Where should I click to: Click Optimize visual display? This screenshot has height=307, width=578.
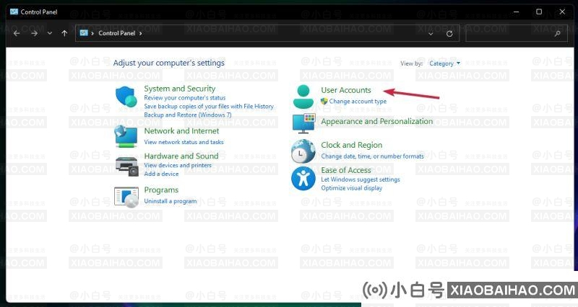(351, 188)
